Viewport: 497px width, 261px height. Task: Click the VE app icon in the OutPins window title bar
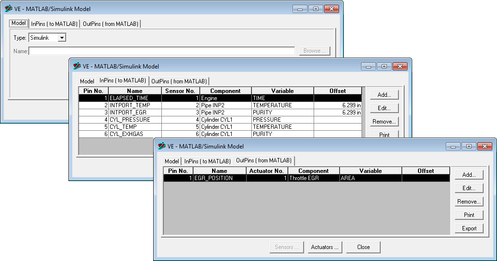[x=162, y=146]
